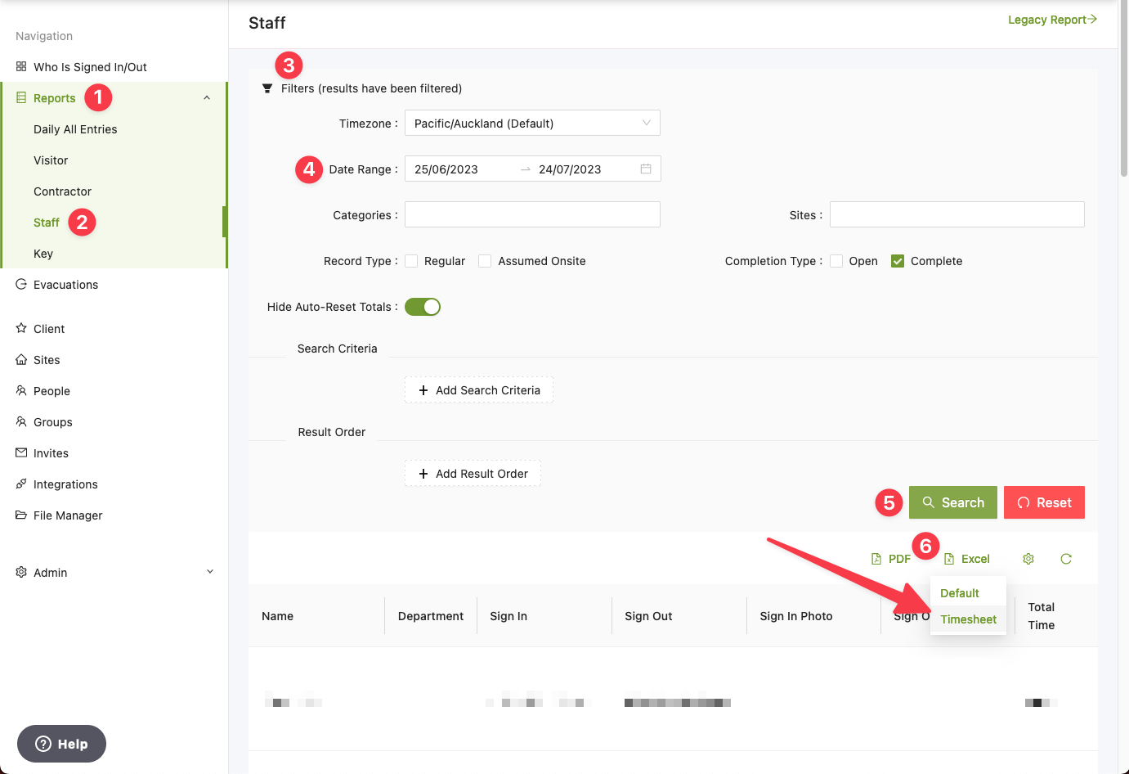The height and width of the screenshot is (774, 1129).
Task: Open File Manager in the sidebar
Action: tap(68, 515)
